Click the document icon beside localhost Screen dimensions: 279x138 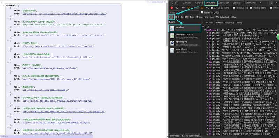coord(172,29)
